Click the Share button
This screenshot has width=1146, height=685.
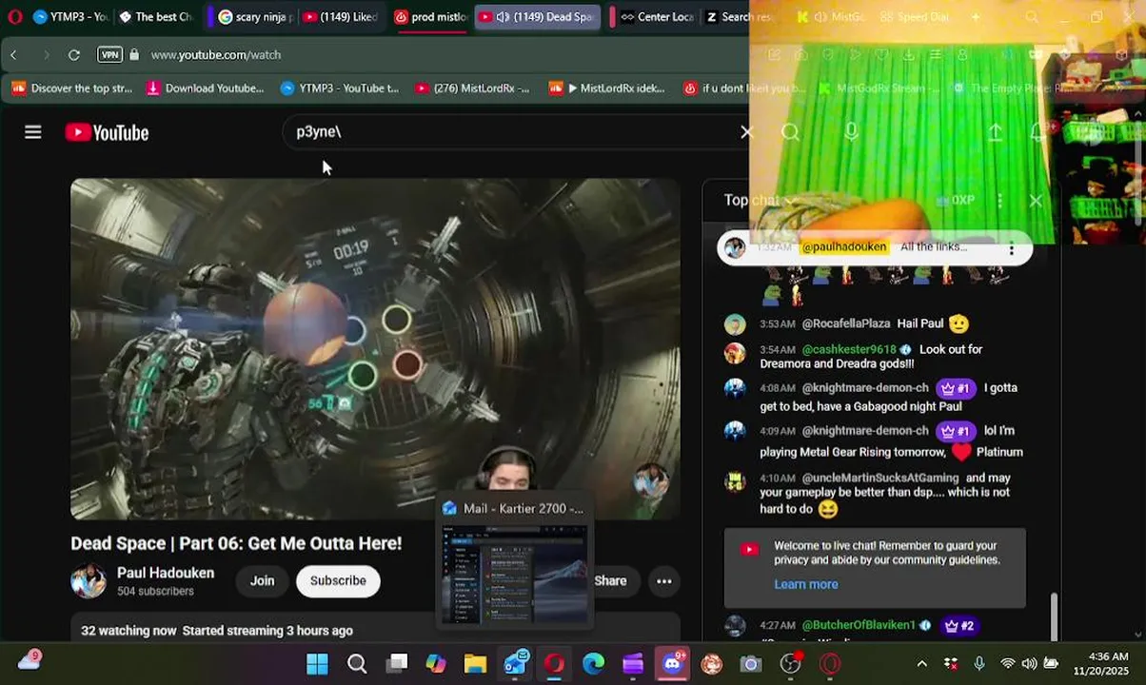(x=610, y=580)
